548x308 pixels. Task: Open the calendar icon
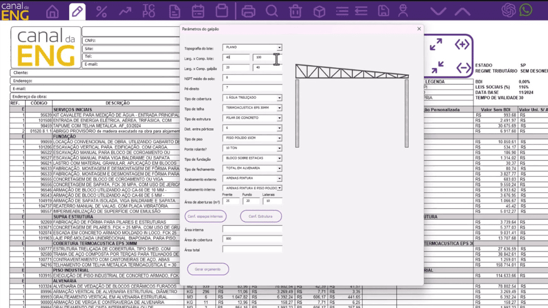click(x=198, y=11)
